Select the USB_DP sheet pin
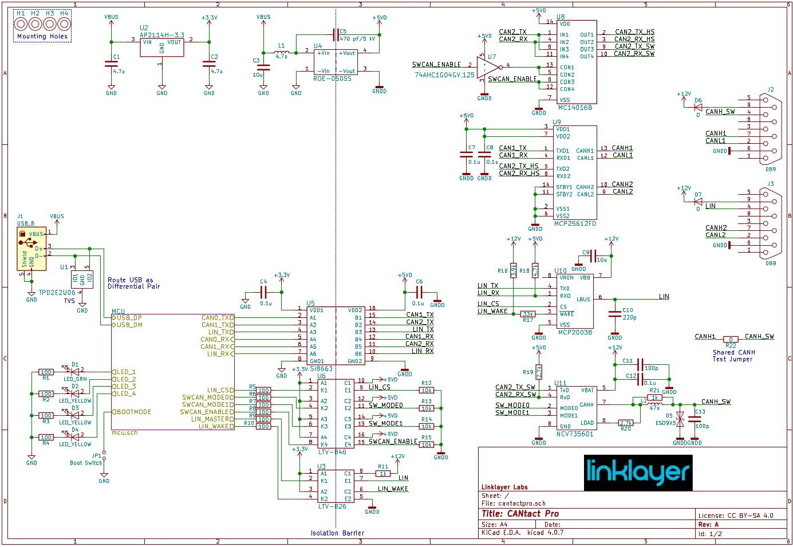This screenshot has width=793, height=547. tap(127, 317)
